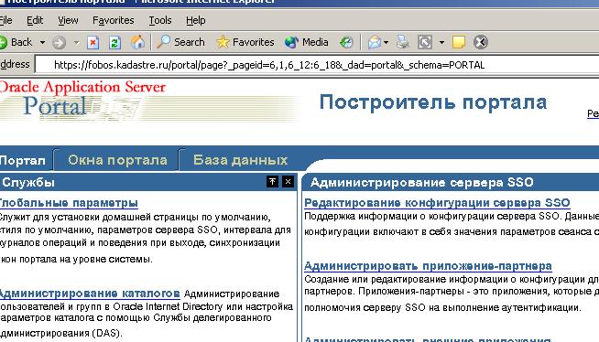Open the Help menu
599x342 pixels.
(196, 20)
